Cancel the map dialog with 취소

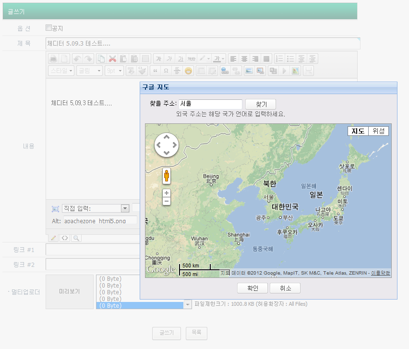pos(285,288)
